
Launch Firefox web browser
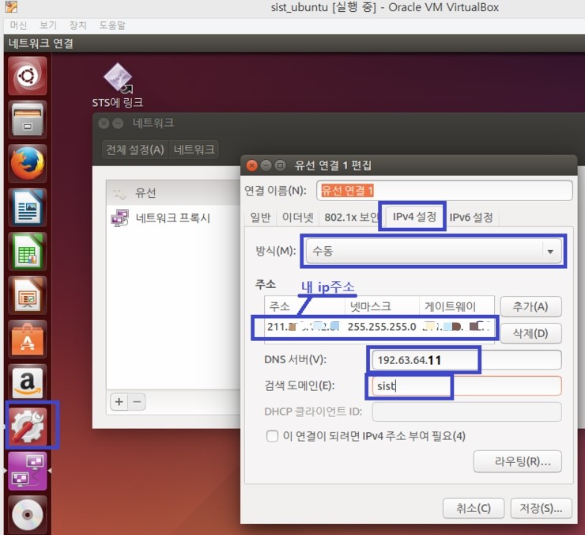click(x=28, y=164)
